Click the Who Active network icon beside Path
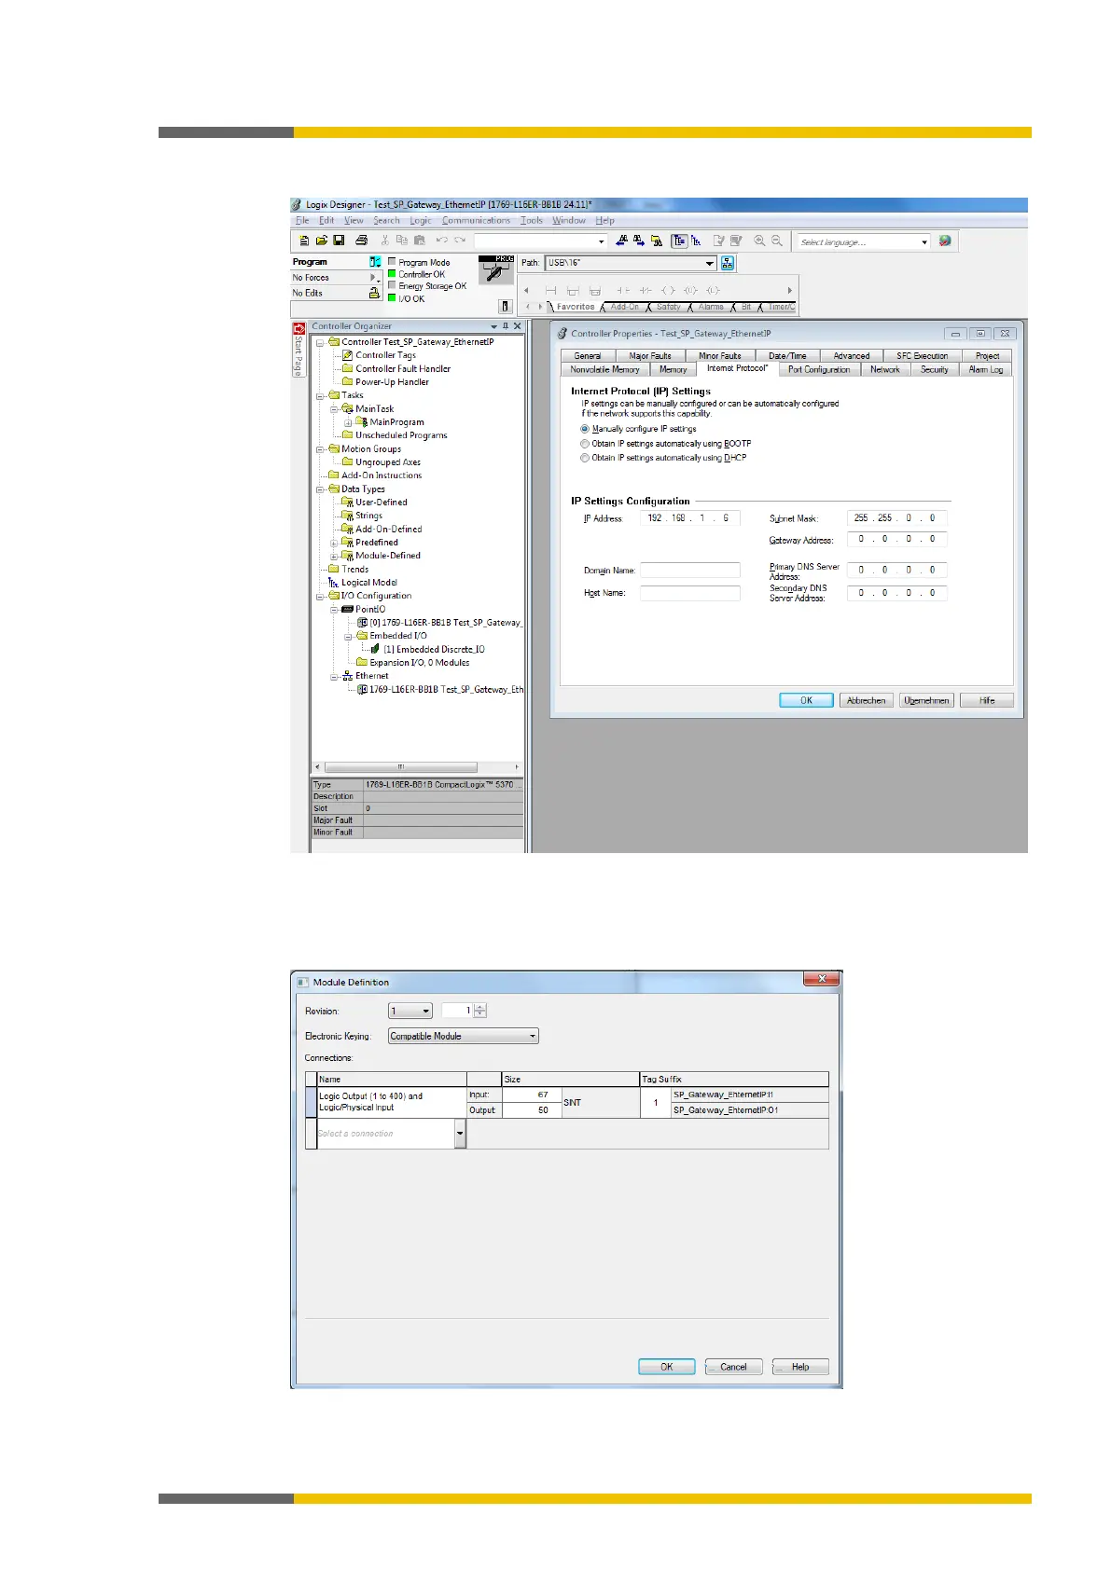Viewport: 1111px width, 1570px height. (x=728, y=263)
